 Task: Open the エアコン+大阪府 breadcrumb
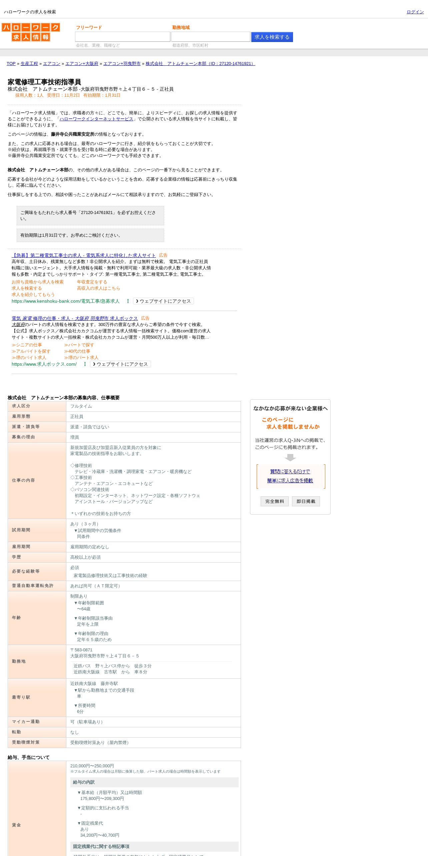pos(82,64)
